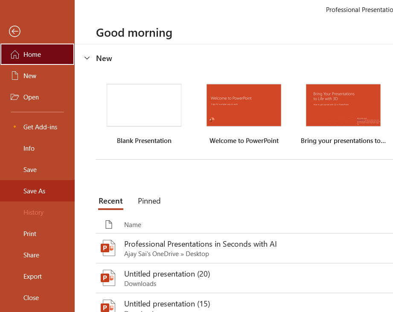Sort recent files by Name column
Viewport: 393px width, 312px height.
pos(133,225)
